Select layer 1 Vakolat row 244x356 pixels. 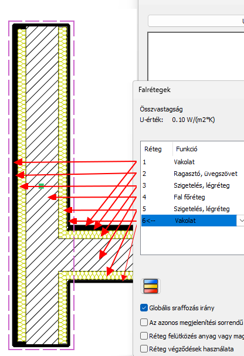pos(192,162)
